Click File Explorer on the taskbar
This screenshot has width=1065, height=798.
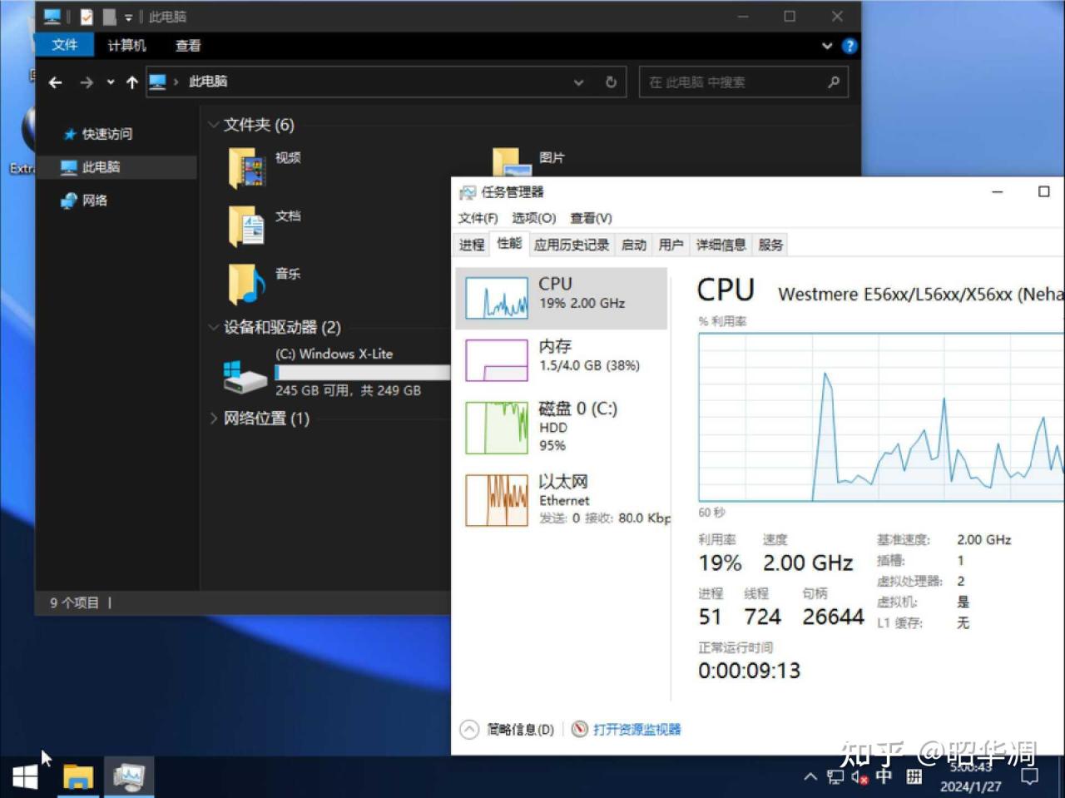click(x=78, y=777)
